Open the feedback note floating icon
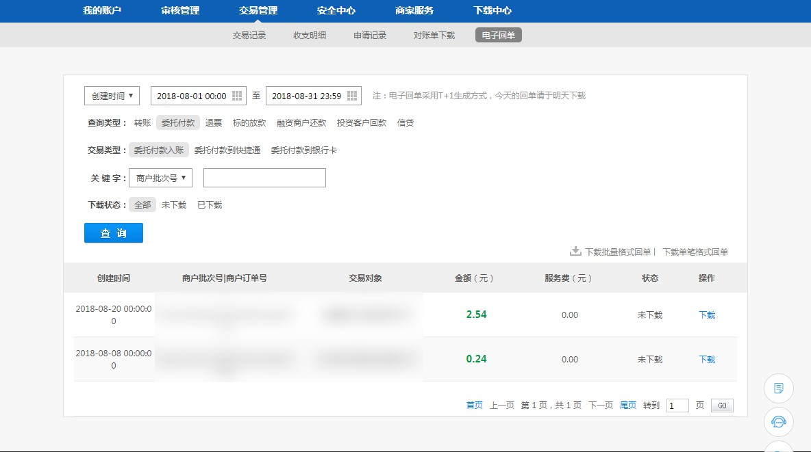811x452 pixels. point(778,388)
